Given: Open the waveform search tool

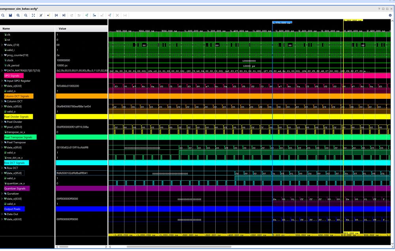Looking at the screenshot, I should [x=3, y=15].
